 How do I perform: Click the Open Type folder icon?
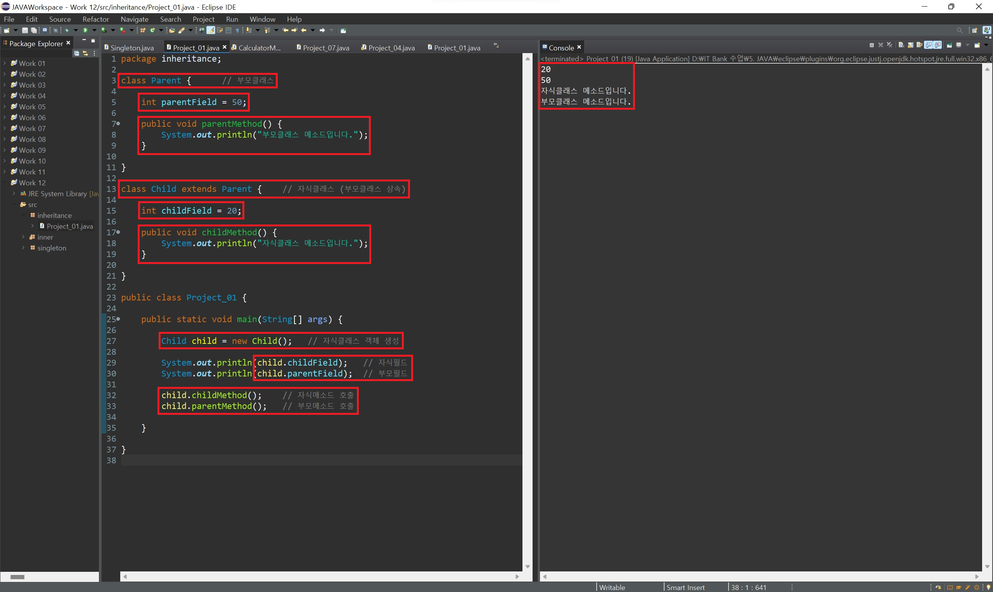click(172, 30)
